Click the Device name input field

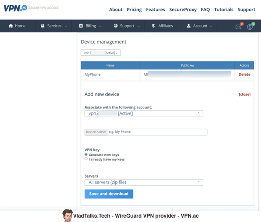point(157,132)
